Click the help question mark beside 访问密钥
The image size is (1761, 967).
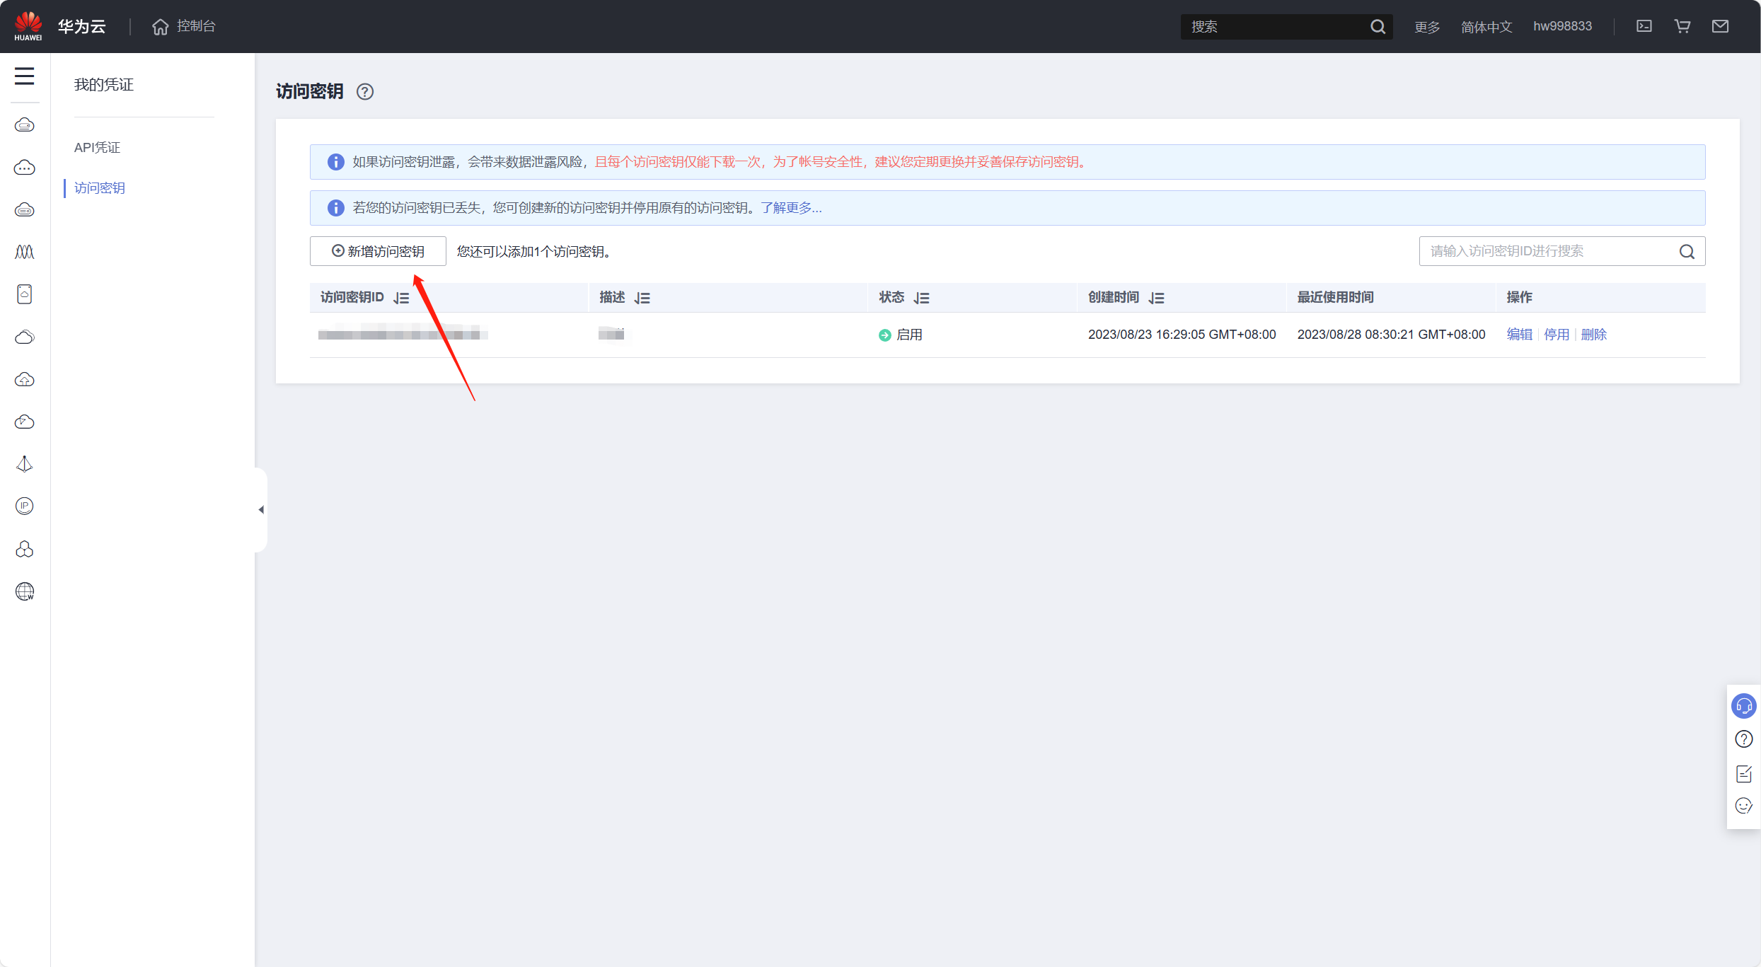(364, 92)
